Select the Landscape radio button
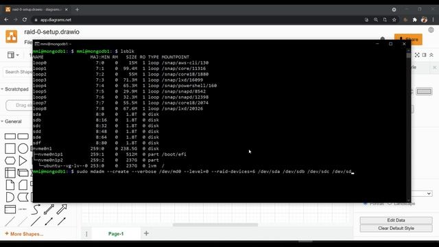439x247 pixels. (x=390, y=203)
